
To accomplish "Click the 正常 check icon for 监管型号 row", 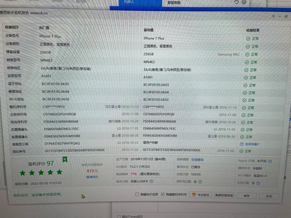I will (246, 78).
